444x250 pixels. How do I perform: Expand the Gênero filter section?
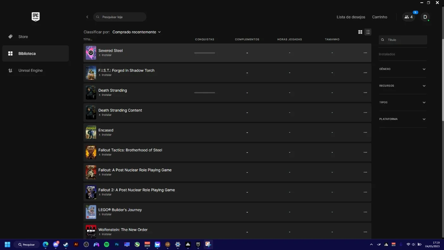[403, 69]
